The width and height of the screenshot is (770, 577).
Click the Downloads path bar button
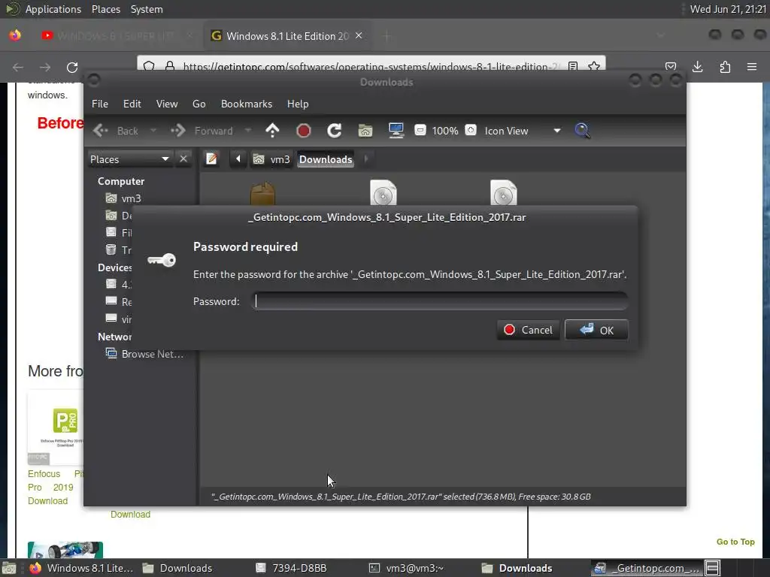point(326,159)
